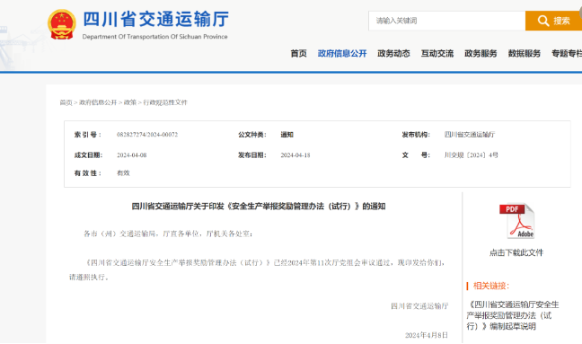
Task: Click the 政策 breadcrumb link
Action: [130, 102]
